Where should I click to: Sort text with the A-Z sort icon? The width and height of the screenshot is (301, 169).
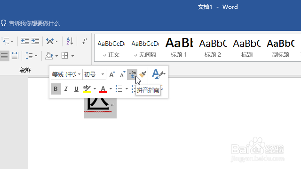click(70, 41)
